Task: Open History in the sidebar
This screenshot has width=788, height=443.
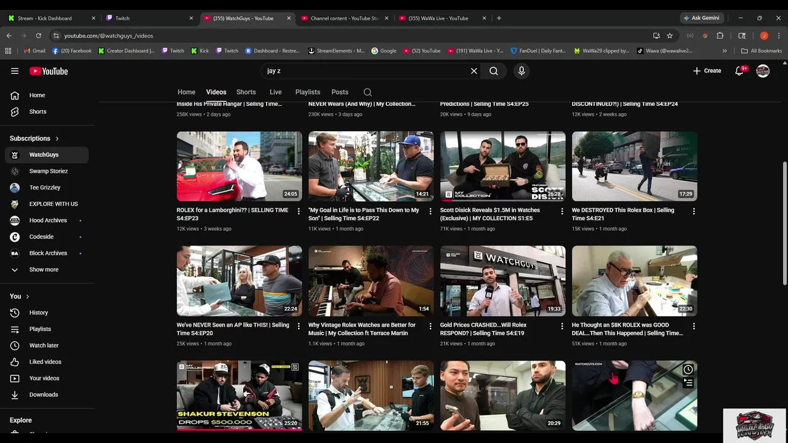Action: coord(47,313)
